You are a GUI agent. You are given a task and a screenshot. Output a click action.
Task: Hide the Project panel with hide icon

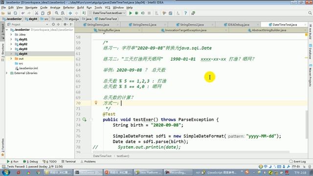(x=71, y=24)
